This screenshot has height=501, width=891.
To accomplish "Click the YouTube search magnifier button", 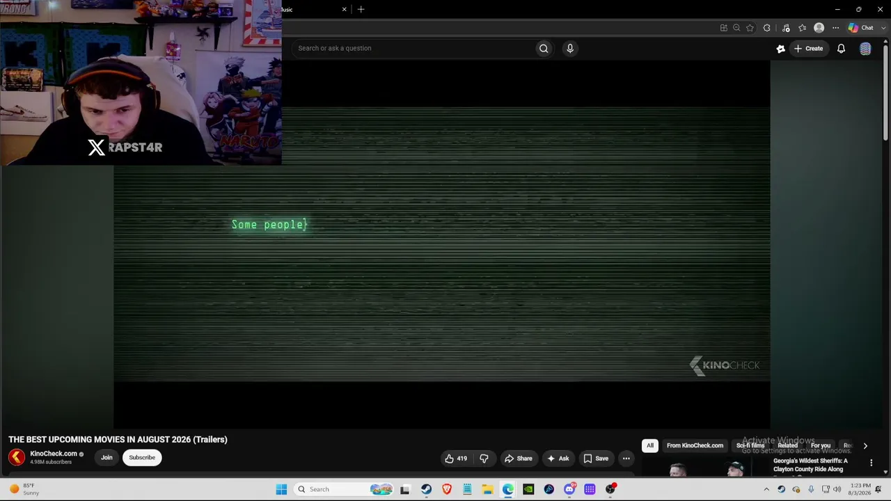I will point(544,48).
